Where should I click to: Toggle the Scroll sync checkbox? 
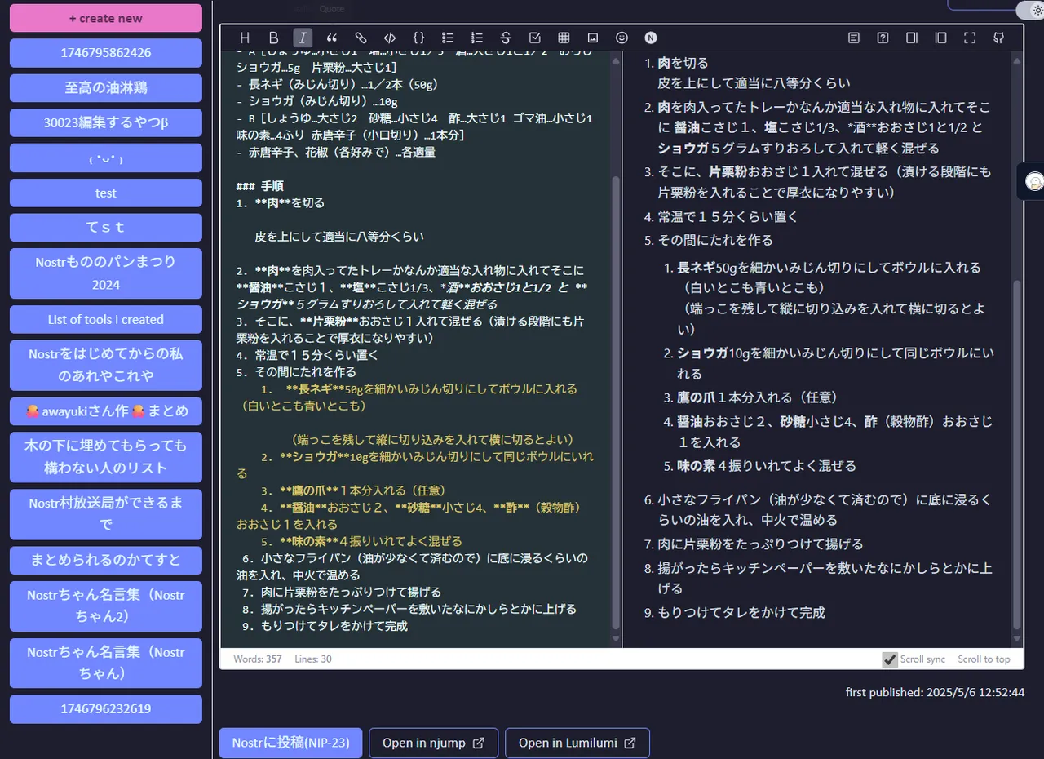890,659
